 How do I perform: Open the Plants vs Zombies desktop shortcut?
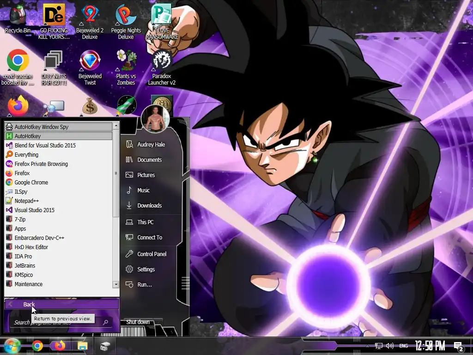tap(126, 67)
